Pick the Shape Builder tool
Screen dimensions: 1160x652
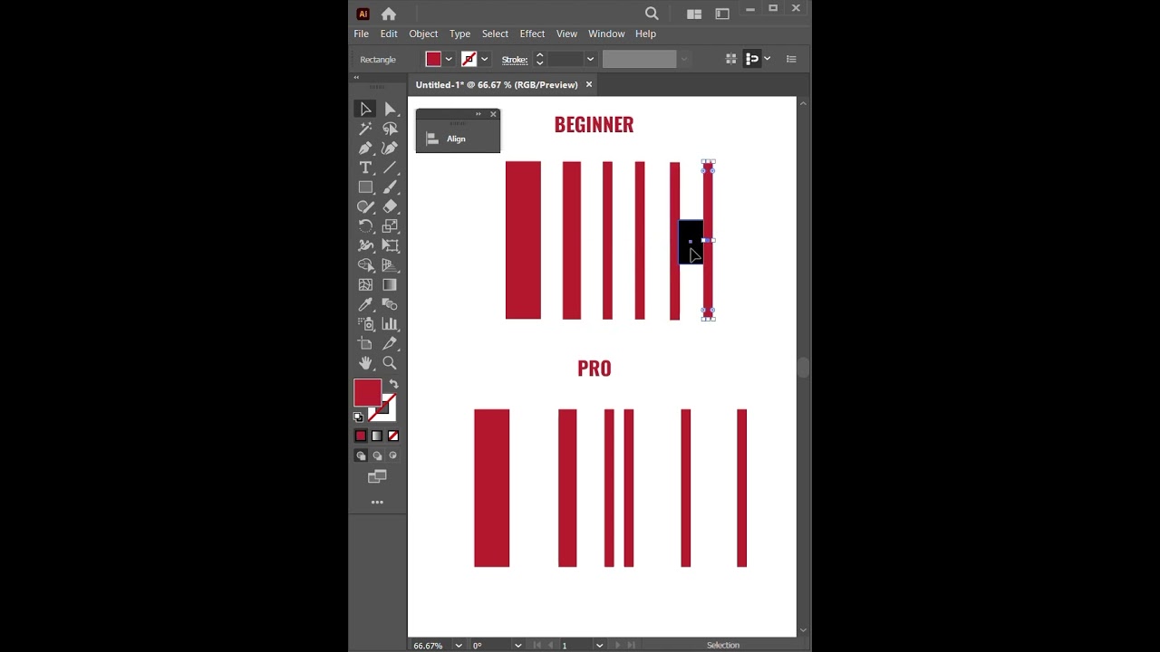[365, 265]
